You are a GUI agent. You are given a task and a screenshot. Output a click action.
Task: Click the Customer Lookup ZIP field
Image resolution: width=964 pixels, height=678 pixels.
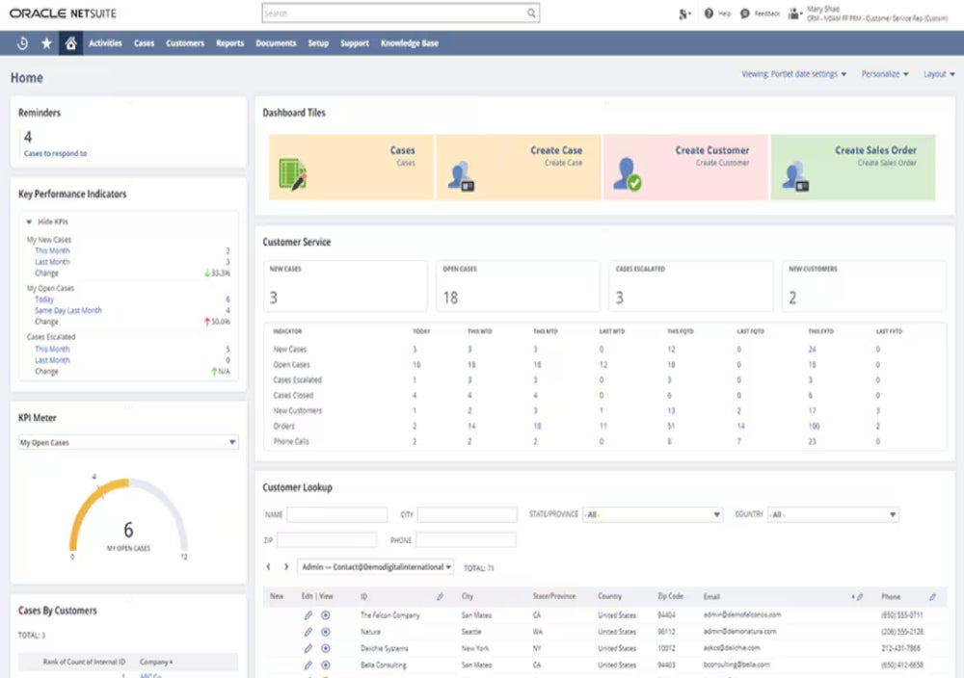click(x=327, y=540)
